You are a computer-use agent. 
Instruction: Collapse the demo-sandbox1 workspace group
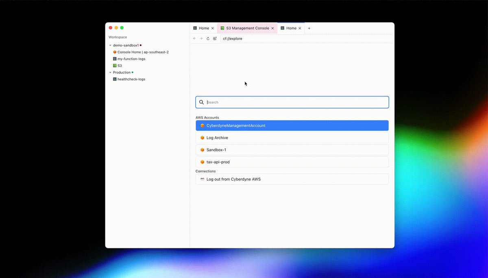(110, 45)
